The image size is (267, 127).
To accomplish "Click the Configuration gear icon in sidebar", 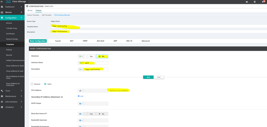I will click(2, 18).
